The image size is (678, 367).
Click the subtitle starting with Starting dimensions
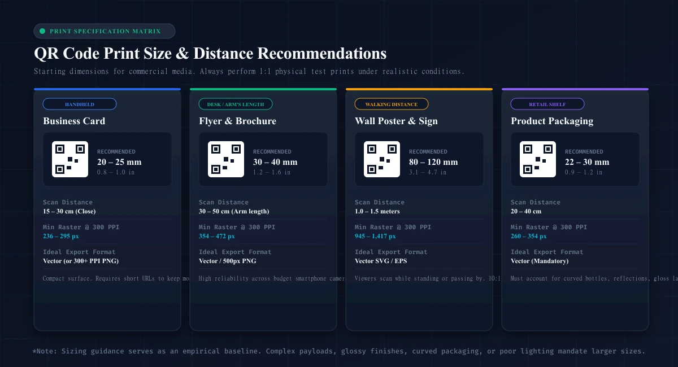tap(249, 72)
